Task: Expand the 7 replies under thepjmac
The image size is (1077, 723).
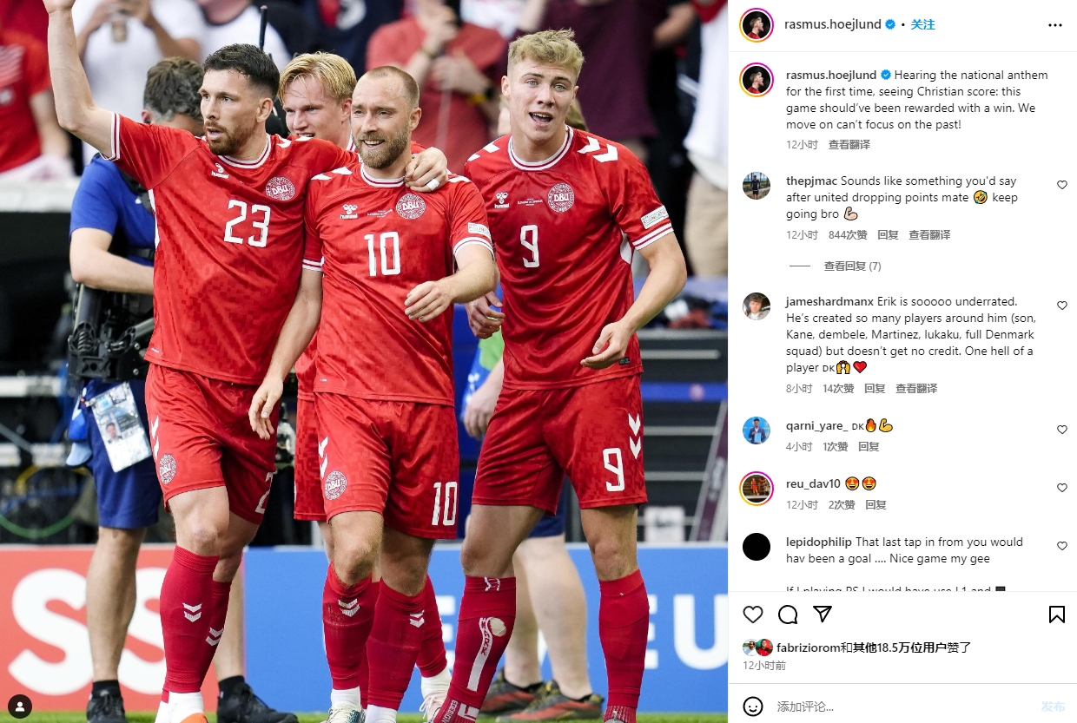Action: [x=852, y=266]
